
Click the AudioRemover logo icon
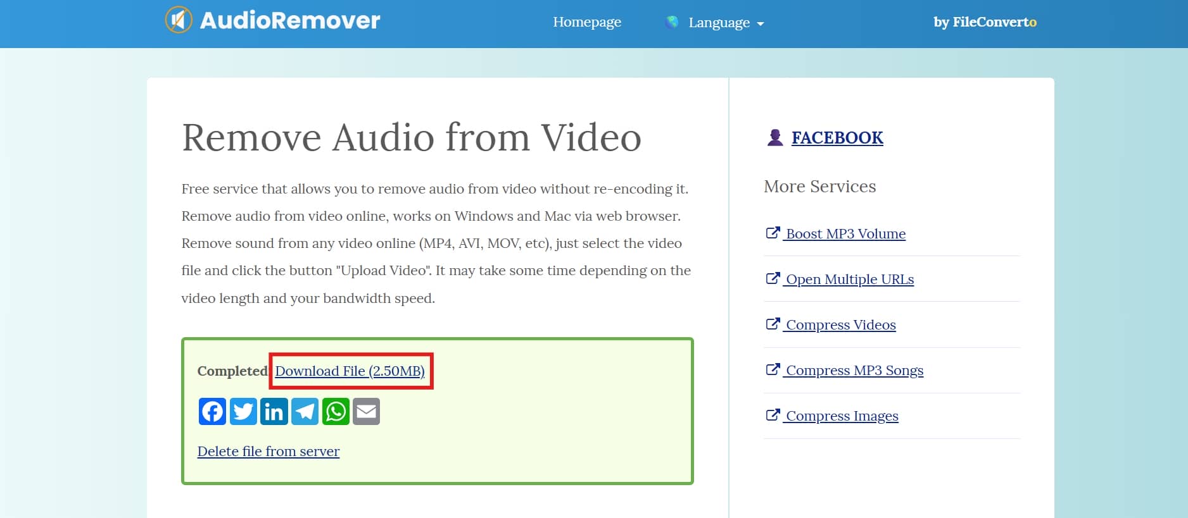coord(179,20)
